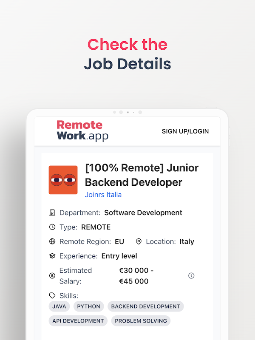This screenshot has width=255, height=340.
Task: Click the €30 000 - €45 000 salary range
Action: pyautogui.click(x=136, y=276)
